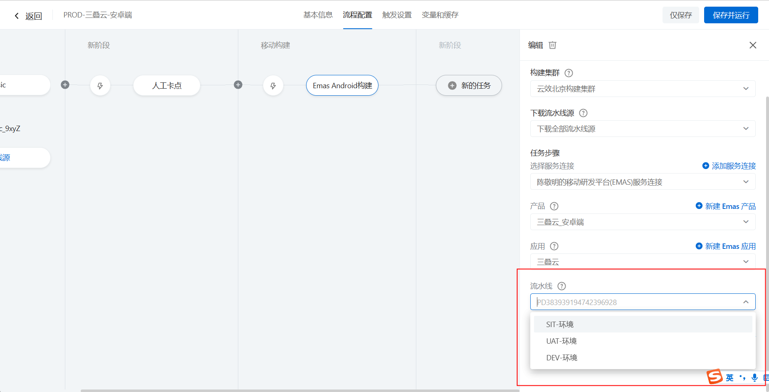The image size is (769, 392).
Task: Open help icon next to 流水线
Action: point(561,286)
